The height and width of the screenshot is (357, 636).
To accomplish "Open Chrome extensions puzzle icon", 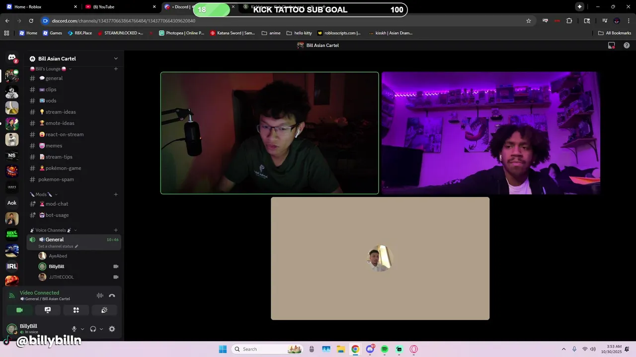I will pyautogui.click(x=569, y=21).
